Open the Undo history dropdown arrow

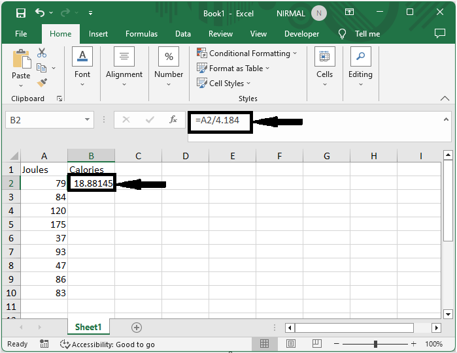point(51,13)
